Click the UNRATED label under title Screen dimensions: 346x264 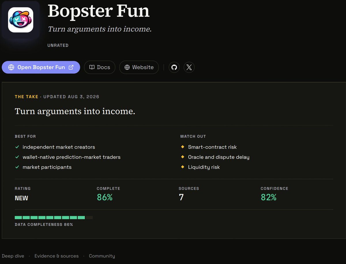coord(58,45)
